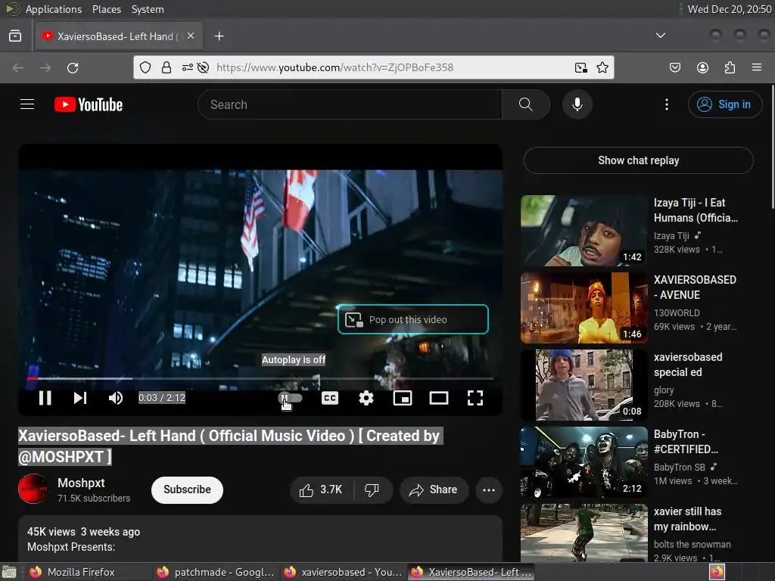This screenshot has height=581, width=775.
Task: Open more actions ellipsis under video
Action: coord(489,489)
